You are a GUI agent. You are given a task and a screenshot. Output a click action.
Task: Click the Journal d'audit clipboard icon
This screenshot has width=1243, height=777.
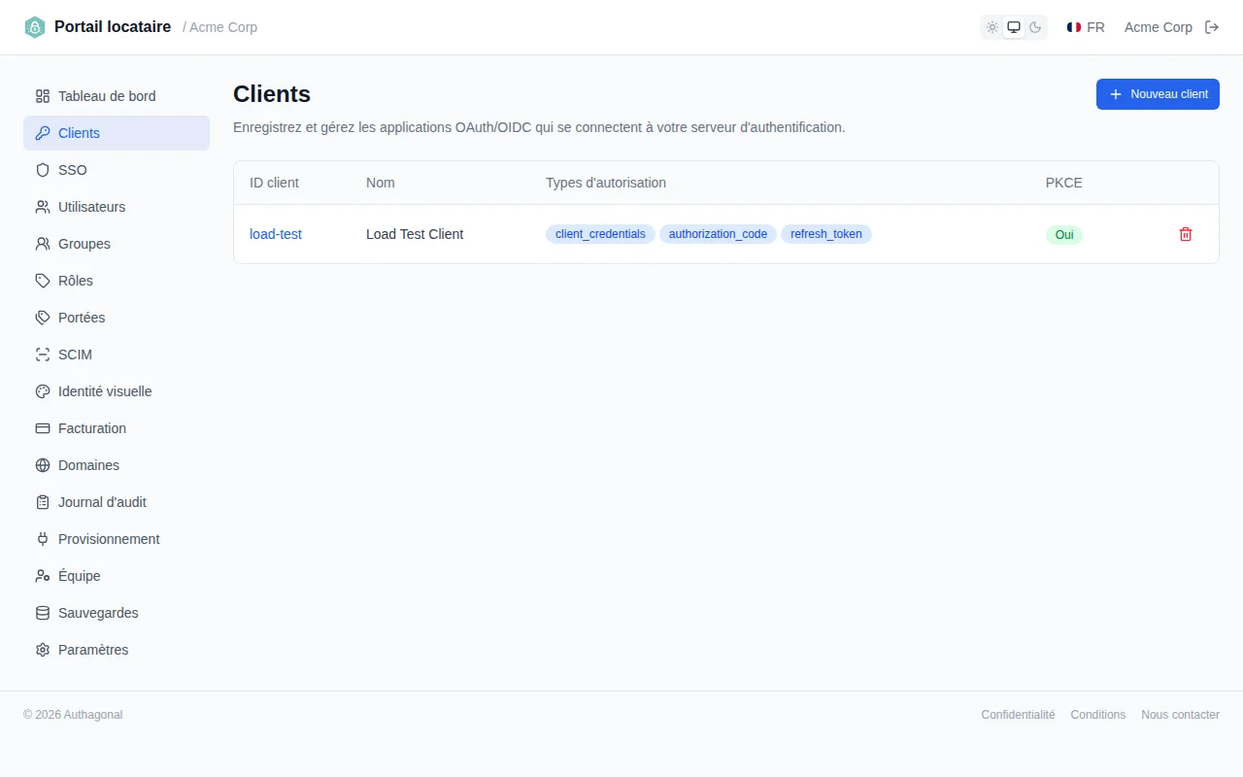coord(43,502)
